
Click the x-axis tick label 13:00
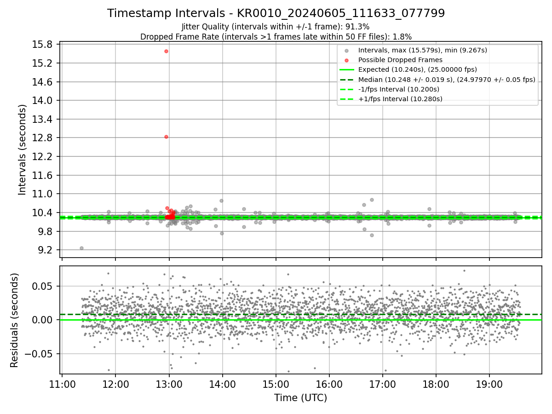[169, 385]
